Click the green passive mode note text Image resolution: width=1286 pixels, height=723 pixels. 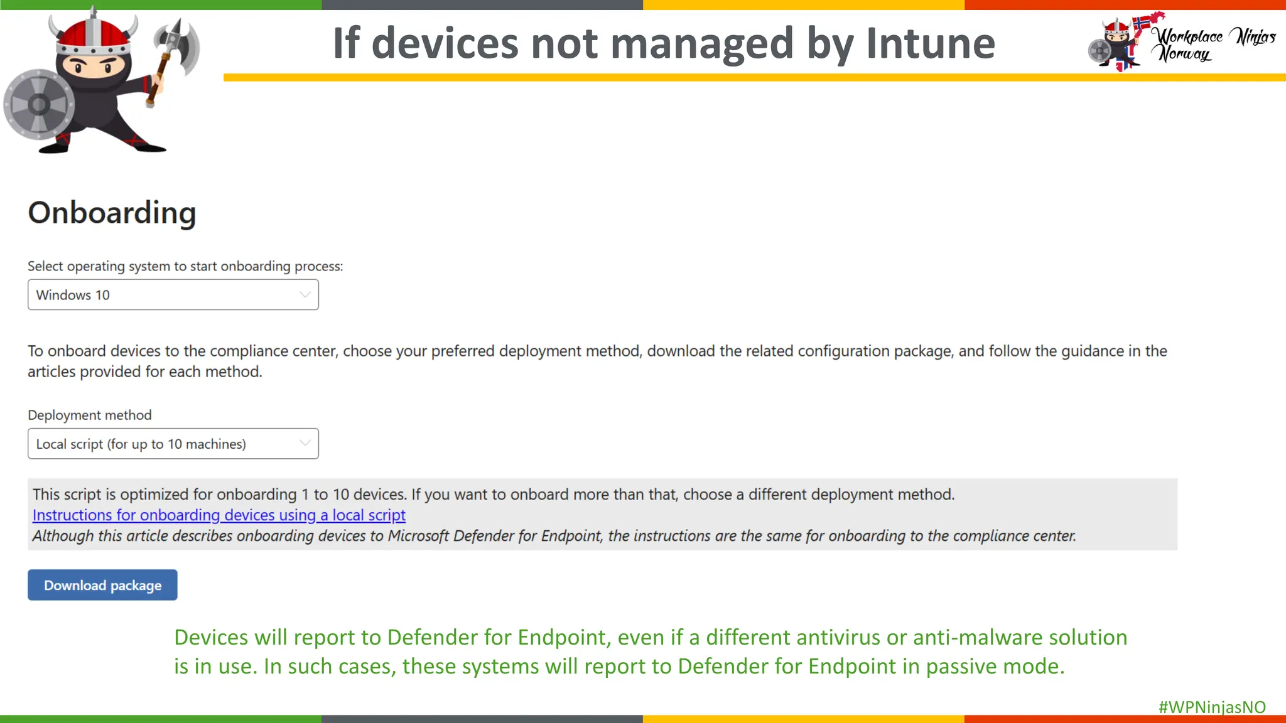(650, 652)
